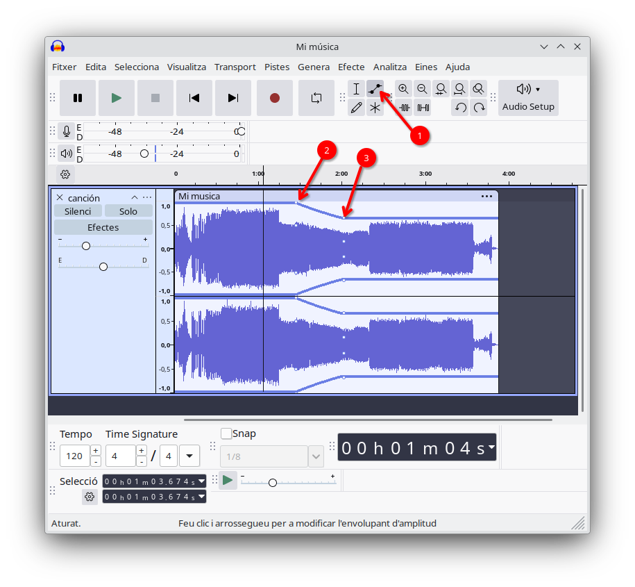The image size is (635, 587).
Task: Open the Audio Setup dropdown
Action: click(528, 98)
